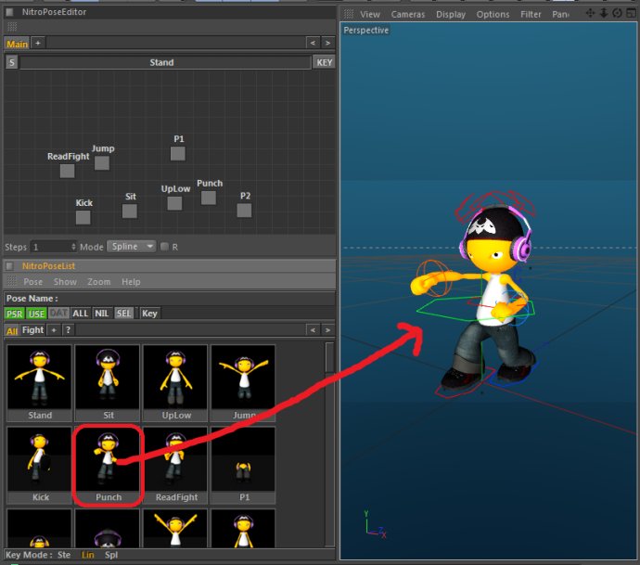Click the Kick pose node square
640x565 pixels.
(83, 218)
